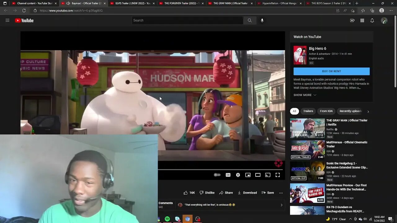This screenshot has height=223, width=397.
Task: Open the 73°F Clear weather widget
Action: (x=336, y=219)
